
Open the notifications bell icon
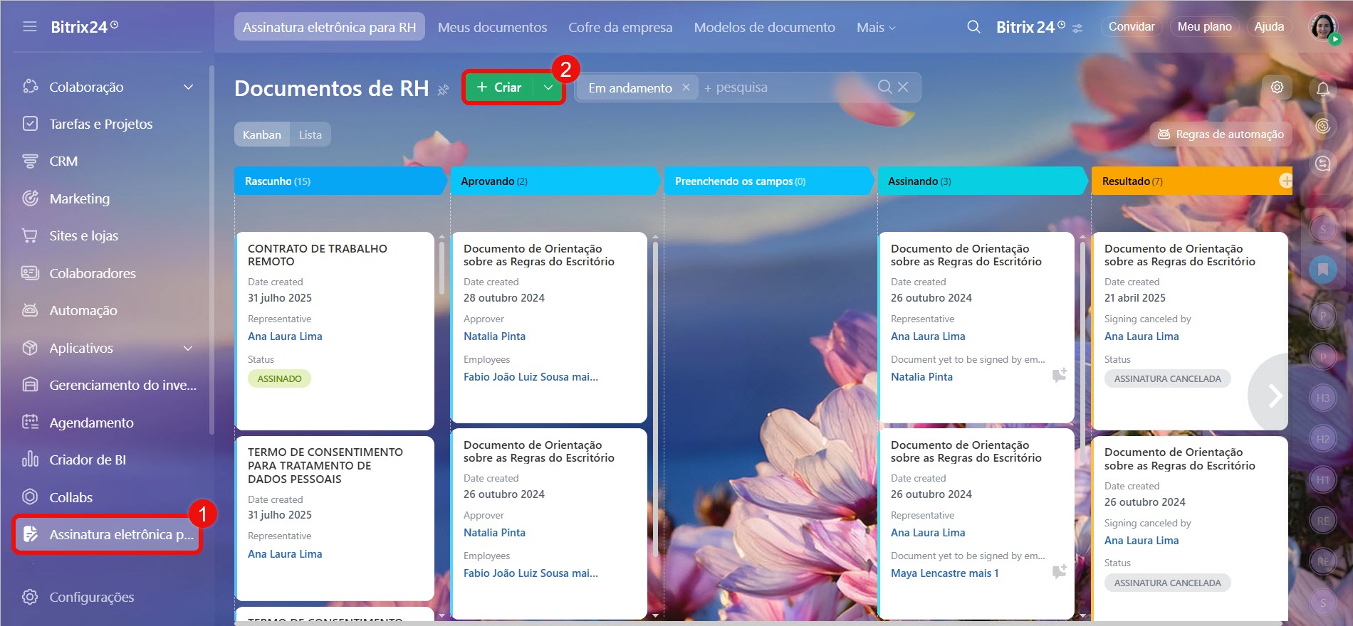click(x=1322, y=89)
